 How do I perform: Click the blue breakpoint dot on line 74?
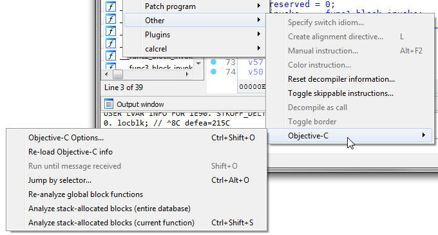coord(213,71)
